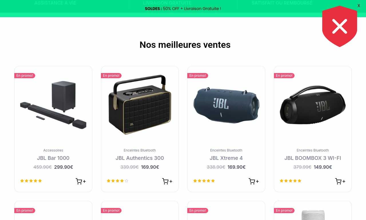Add JBL Xtreme 4 to cart
Viewport: 366px width, 220px height.
point(254,181)
